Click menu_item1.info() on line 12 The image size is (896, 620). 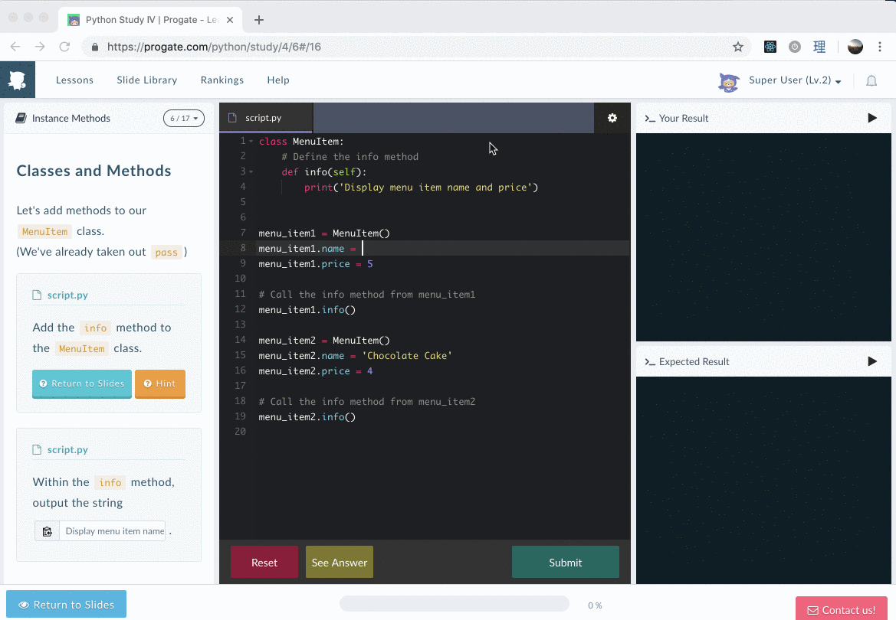pos(307,310)
